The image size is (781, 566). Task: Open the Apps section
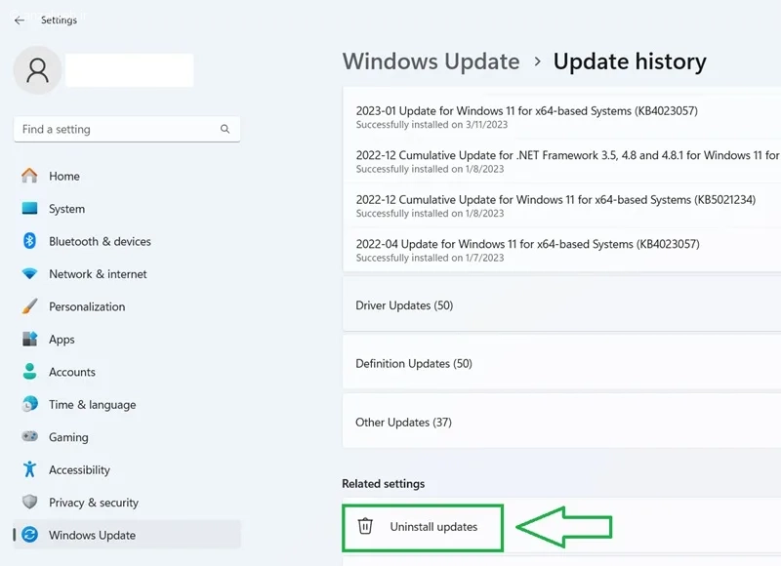(127, 339)
